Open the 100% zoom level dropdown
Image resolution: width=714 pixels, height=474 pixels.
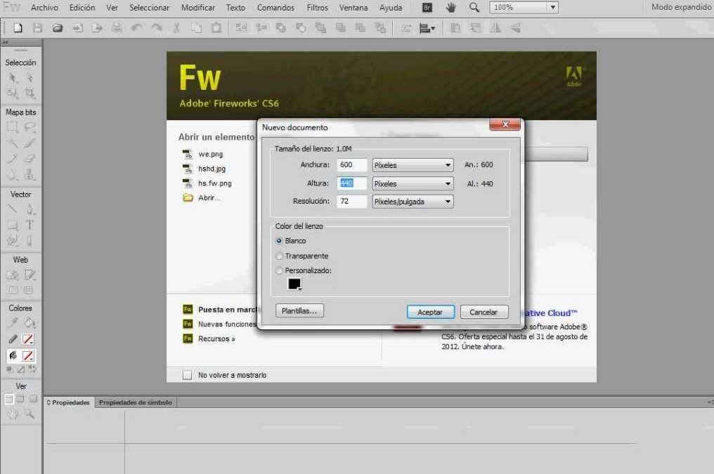pyautogui.click(x=553, y=7)
